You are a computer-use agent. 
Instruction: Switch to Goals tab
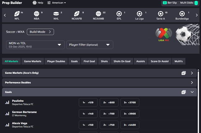click(x=74, y=61)
